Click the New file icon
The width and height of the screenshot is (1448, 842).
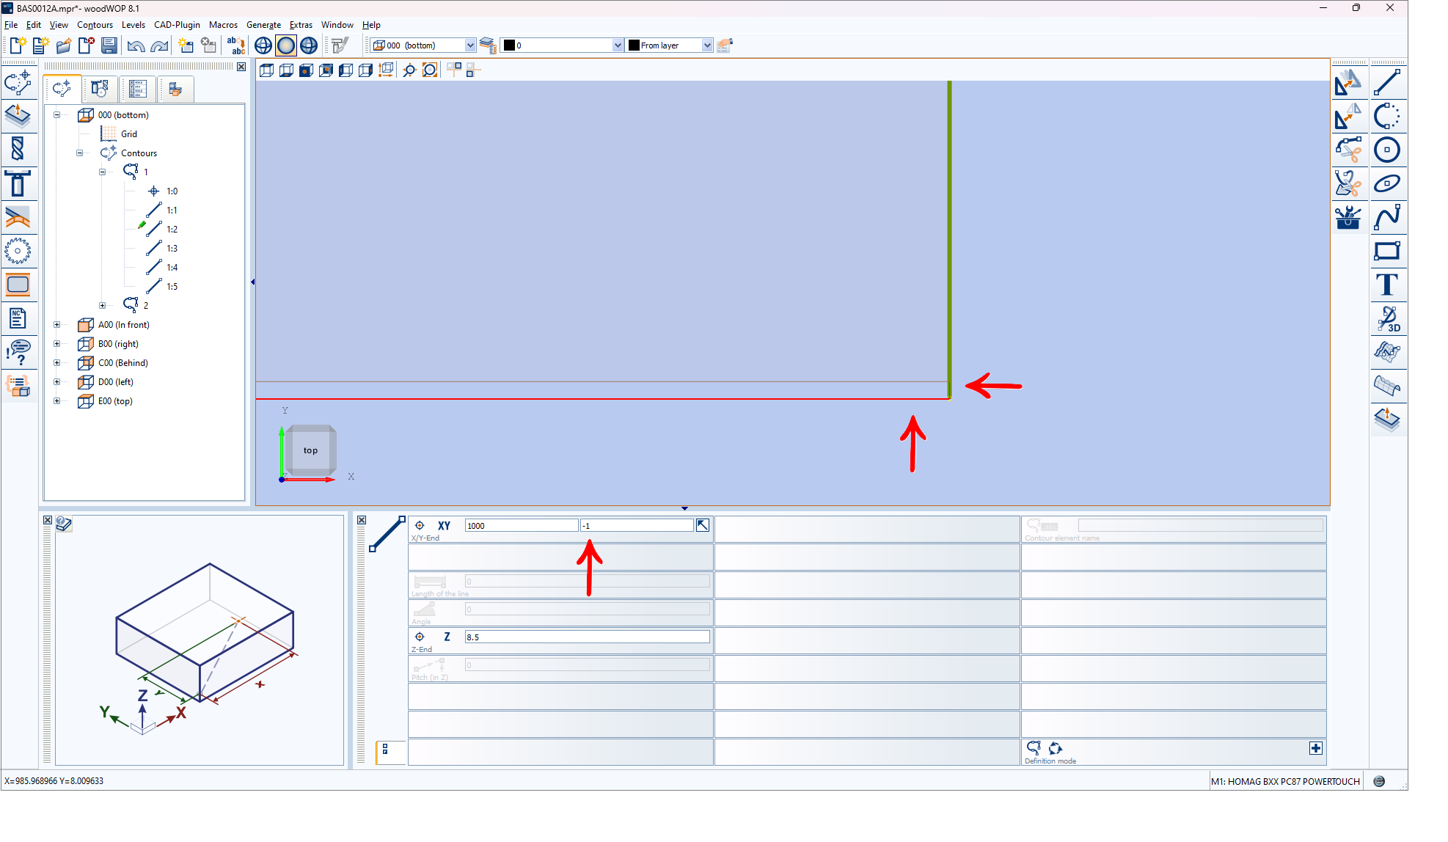coord(17,45)
